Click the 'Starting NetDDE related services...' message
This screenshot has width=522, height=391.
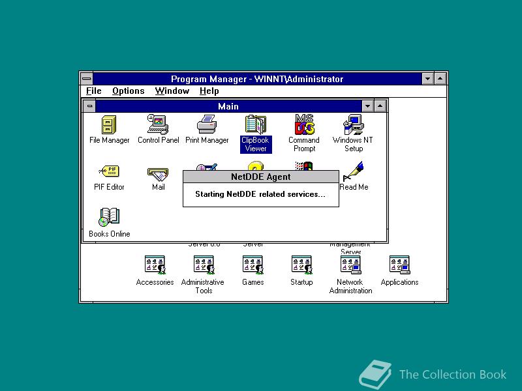[260, 194]
